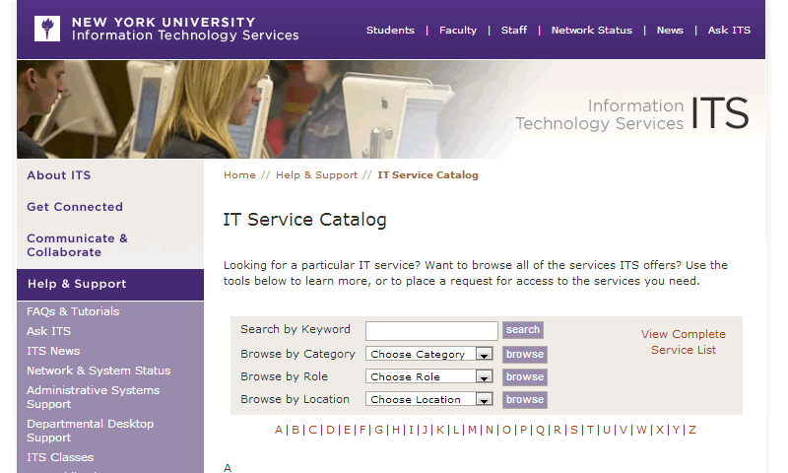The image size is (788, 473).
Task: Jump to letter K in alphabet index
Action: [440, 430]
